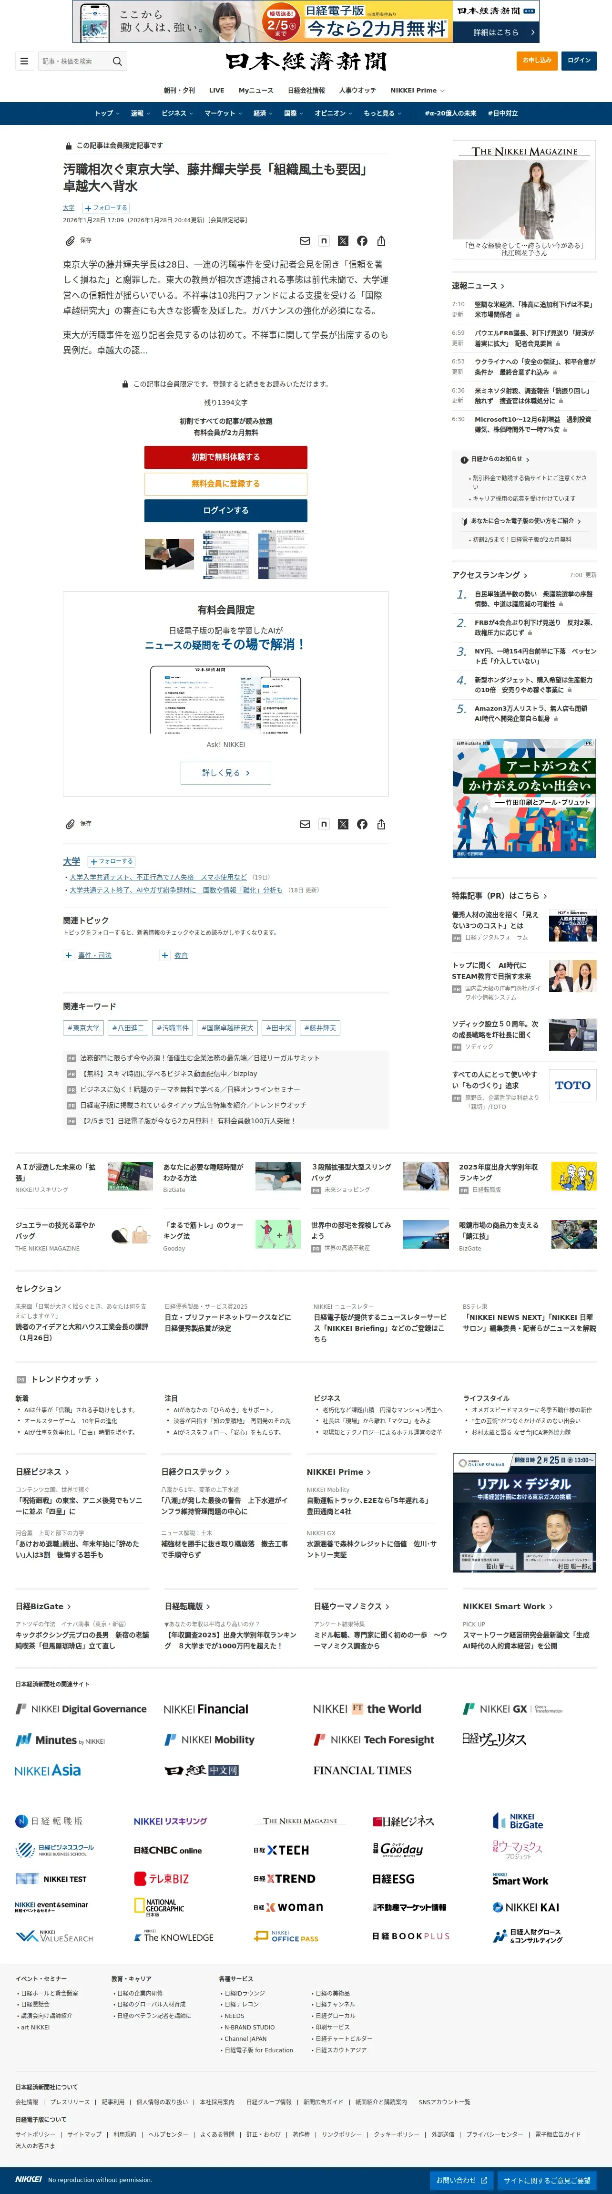The height and width of the screenshot is (2194, 612).
Task: Click the beginner mark icon beside あなたに合った電子版
Action: [x=464, y=521]
